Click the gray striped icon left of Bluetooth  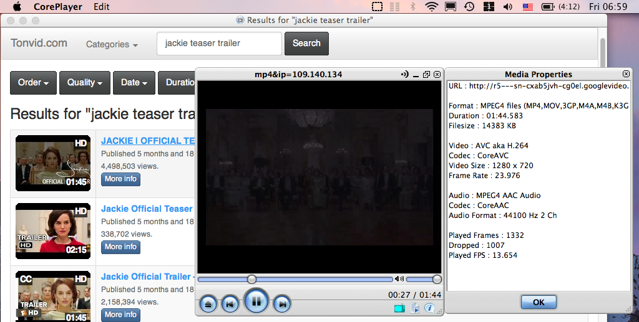point(394,6)
